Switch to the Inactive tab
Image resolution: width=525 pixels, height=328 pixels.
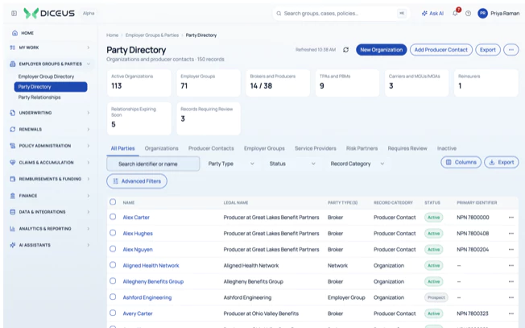point(447,148)
